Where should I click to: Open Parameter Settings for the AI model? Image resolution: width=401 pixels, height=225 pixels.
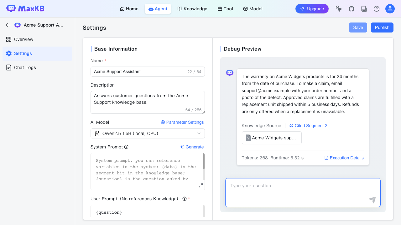[182, 122]
